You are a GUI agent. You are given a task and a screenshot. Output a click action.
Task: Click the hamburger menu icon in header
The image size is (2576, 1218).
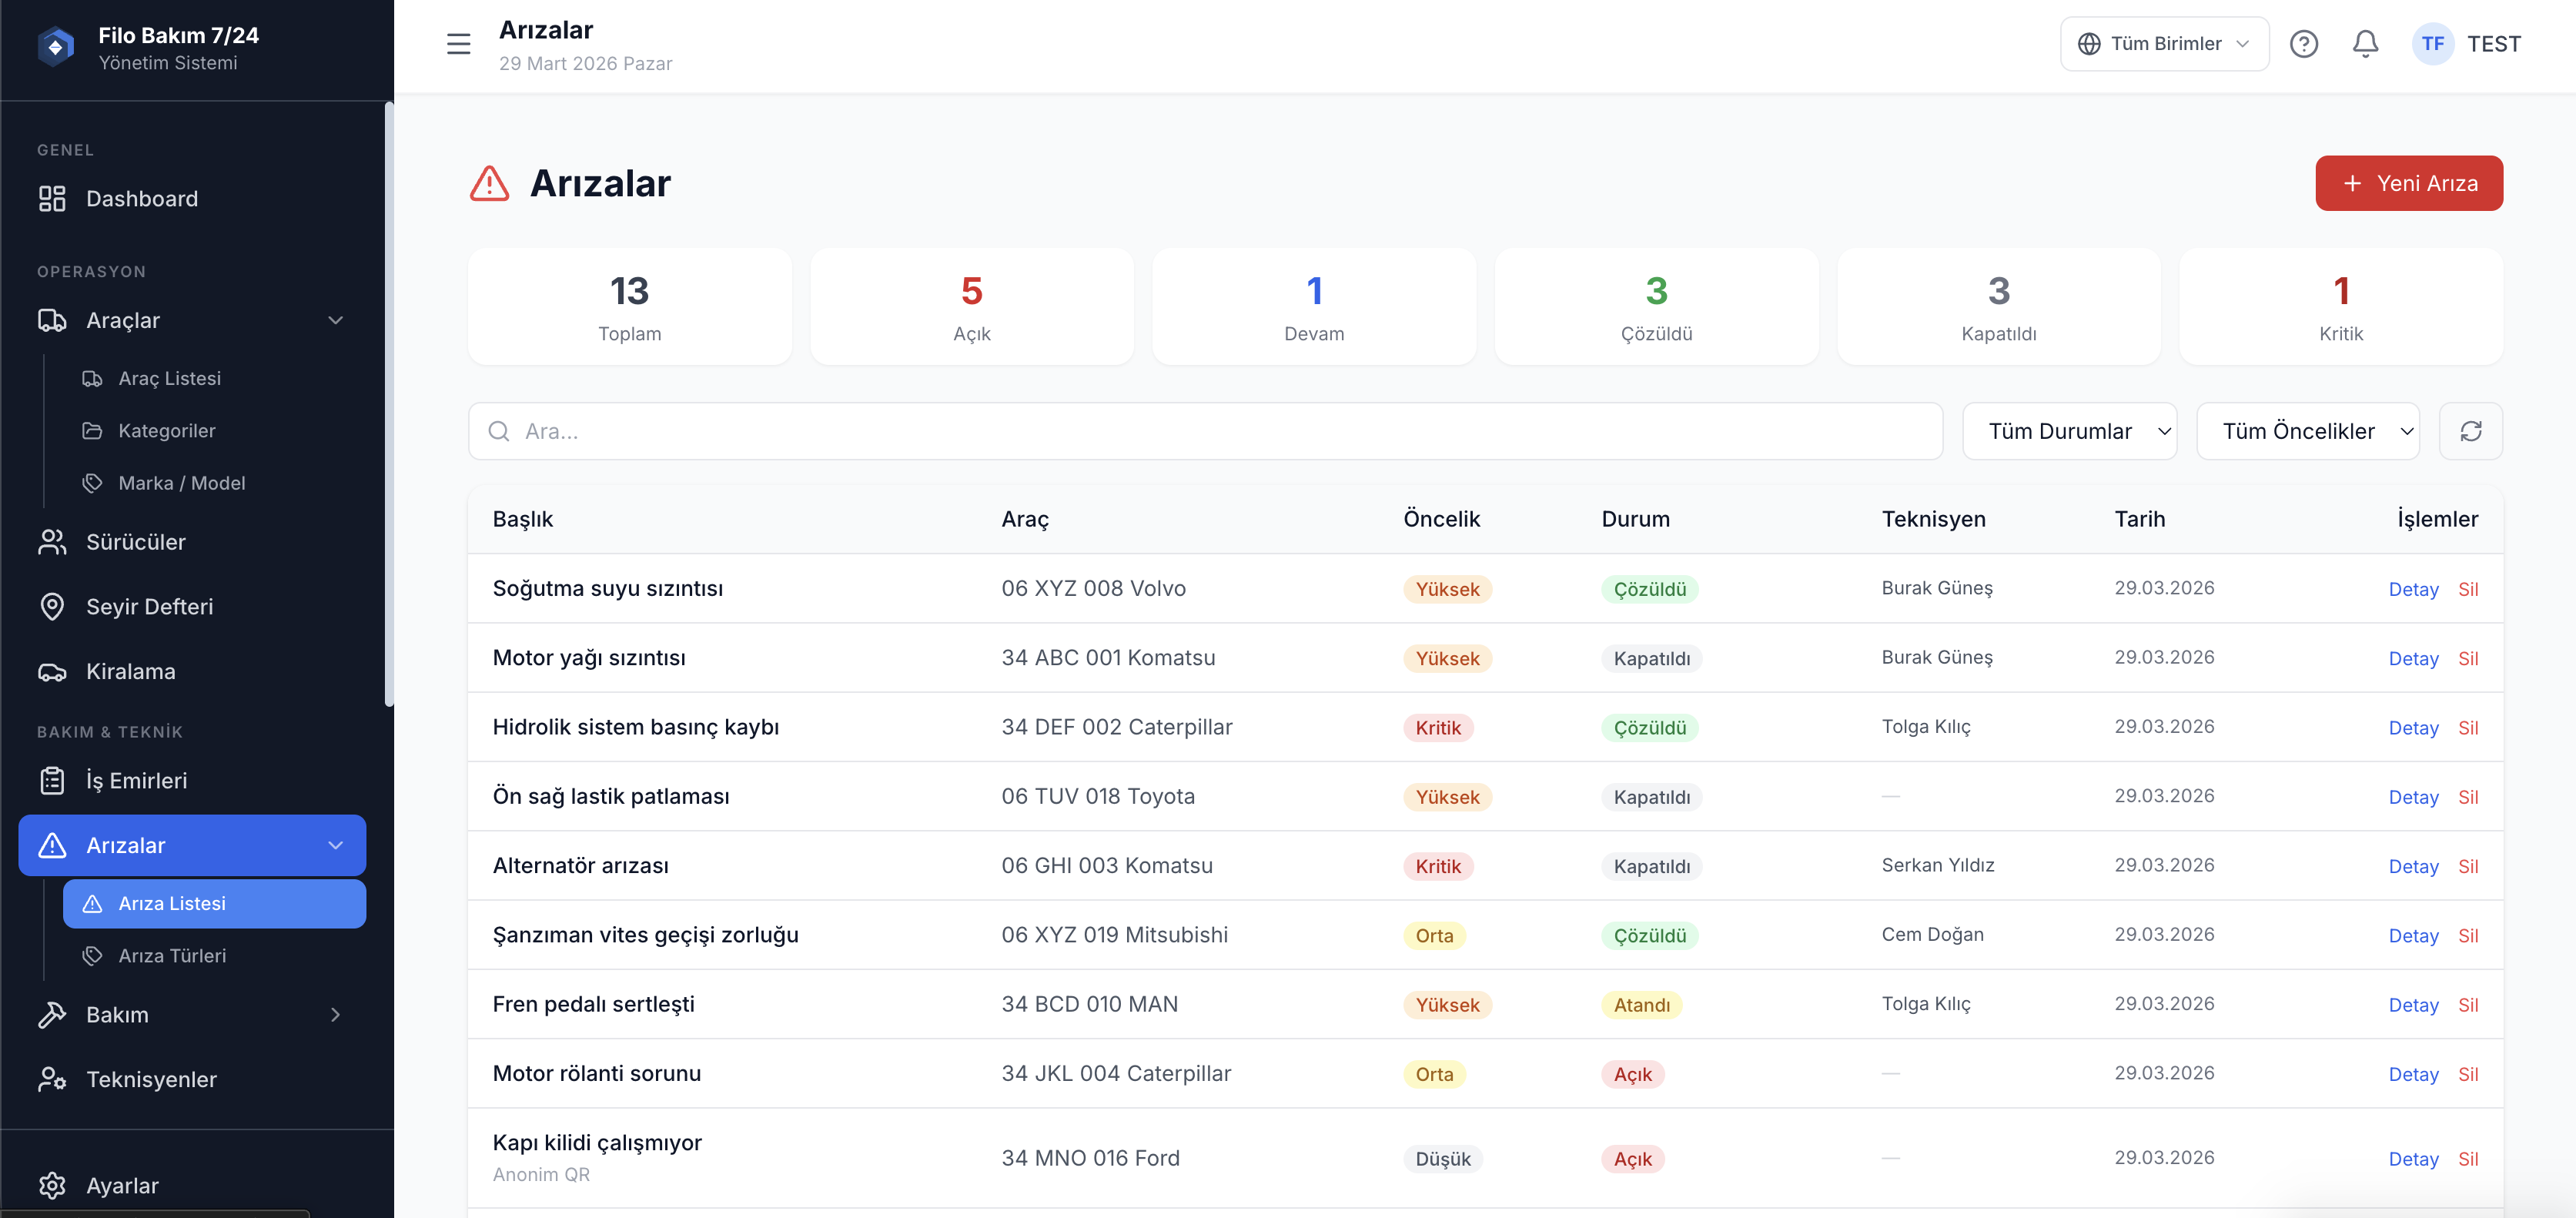(x=458, y=44)
